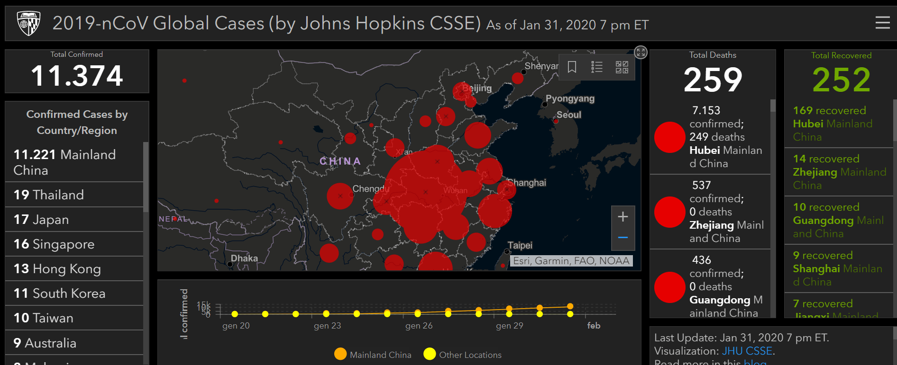Open the basemap gallery grid icon

[622, 67]
